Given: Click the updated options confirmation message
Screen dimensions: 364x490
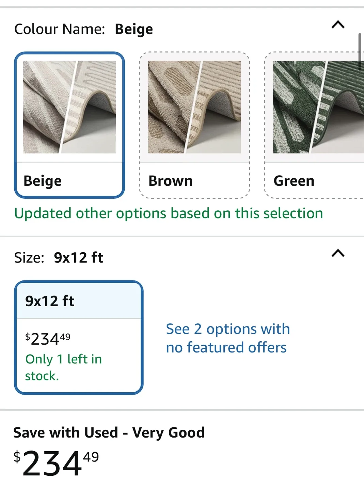Looking at the screenshot, I should [168, 213].
